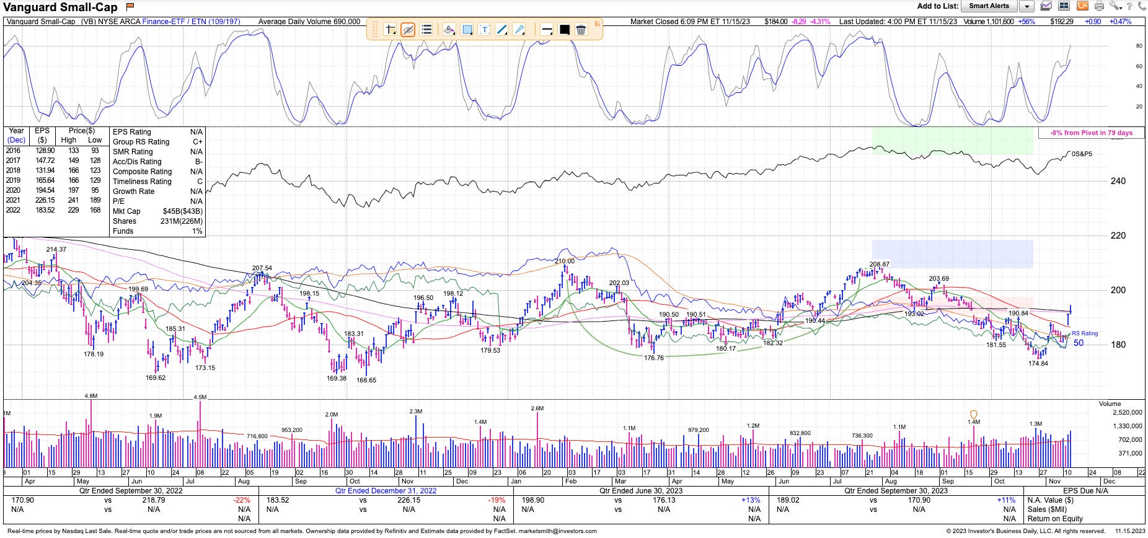Click the phone contact icon

[1141, 6]
